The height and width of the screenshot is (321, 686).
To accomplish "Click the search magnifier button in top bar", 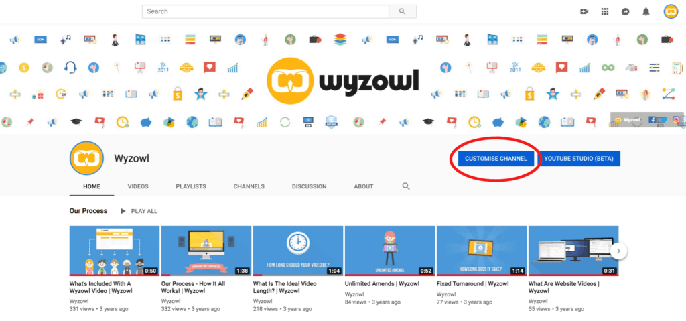I will pyautogui.click(x=402, y=11).
